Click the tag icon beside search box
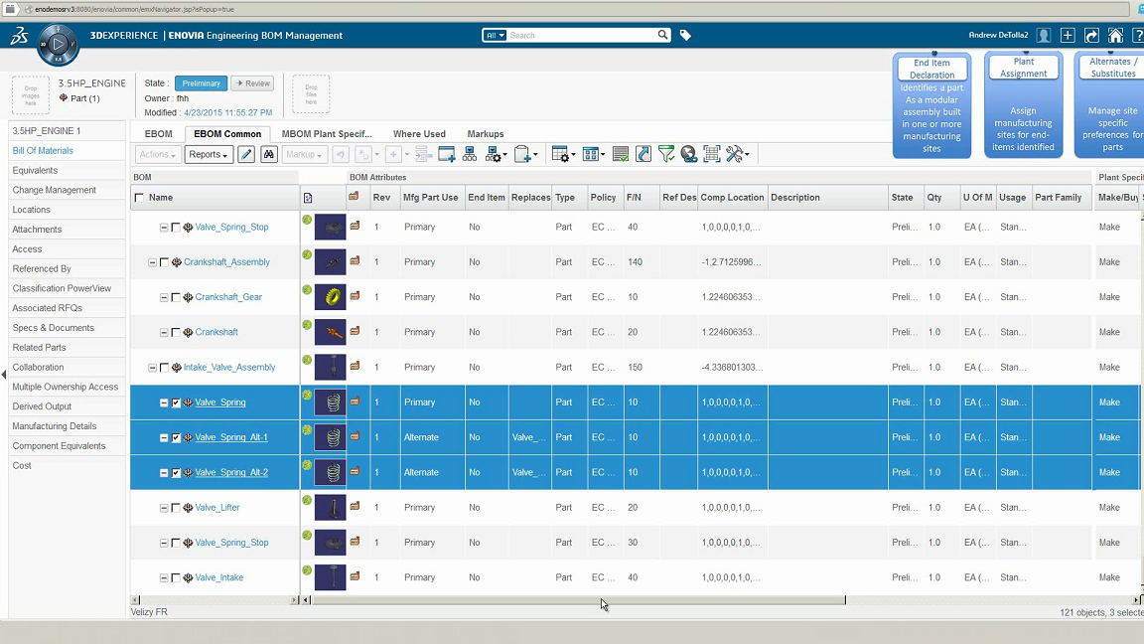The height and width of the screenshot is (644, 1144). [685, 35]
